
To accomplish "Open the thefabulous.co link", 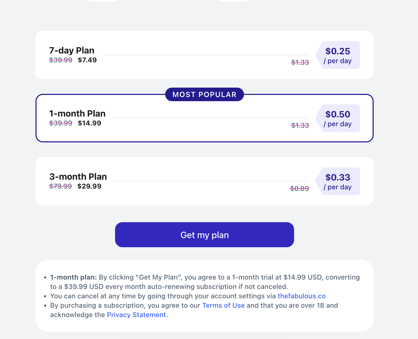I will 302,296.
